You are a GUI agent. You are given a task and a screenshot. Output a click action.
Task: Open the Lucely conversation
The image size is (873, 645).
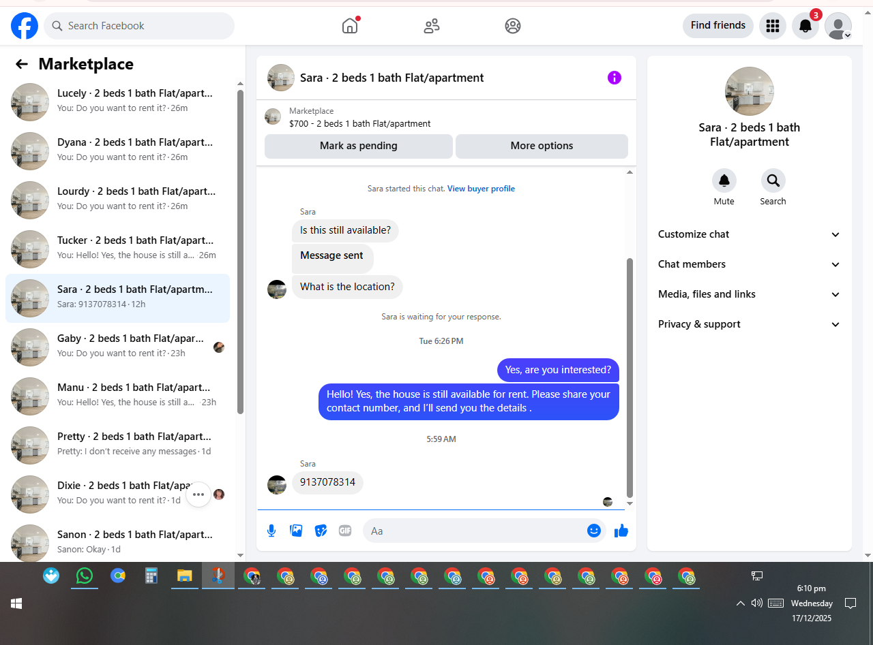(117, 102)
